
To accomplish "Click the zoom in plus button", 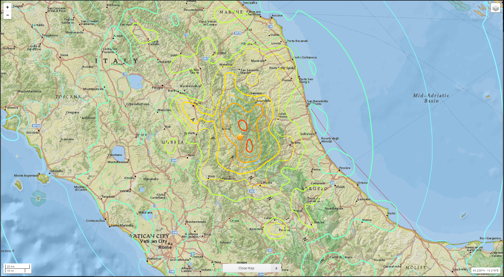I will point(7,7).
